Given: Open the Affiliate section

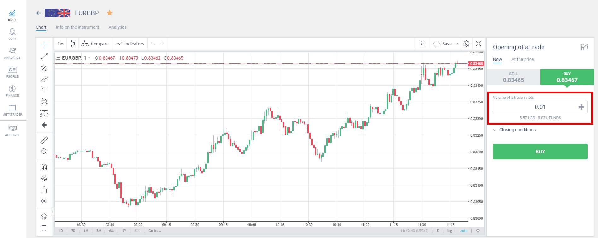Looking at the screenshot, I should [x=12, y=131].
